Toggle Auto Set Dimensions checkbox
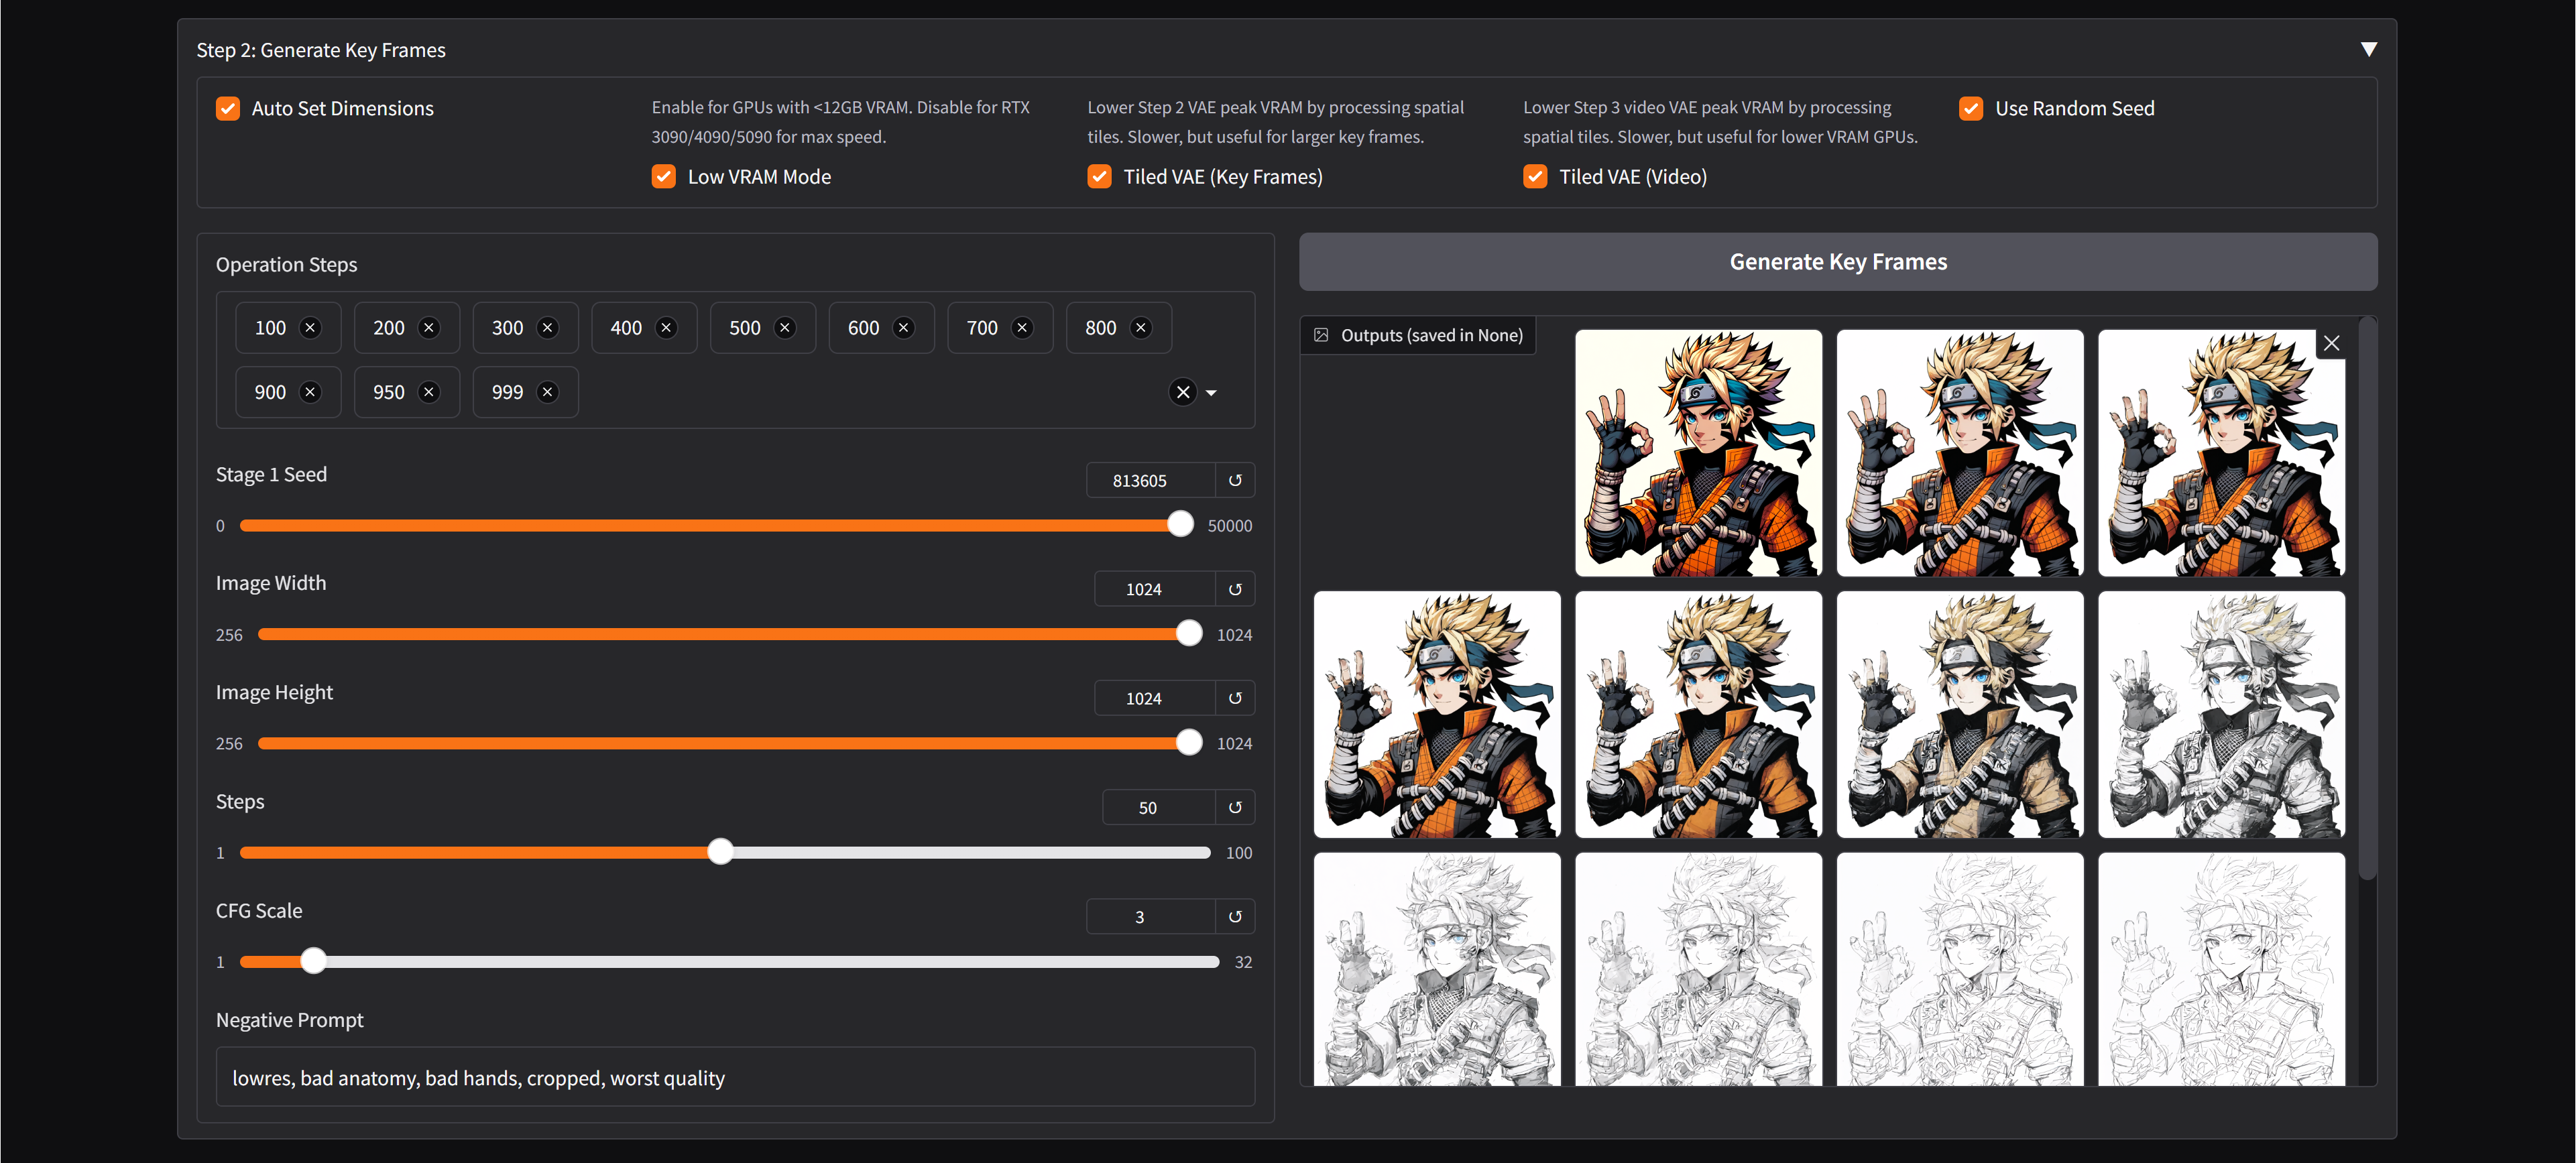The image size is (2576, 1163). point(228,108)
